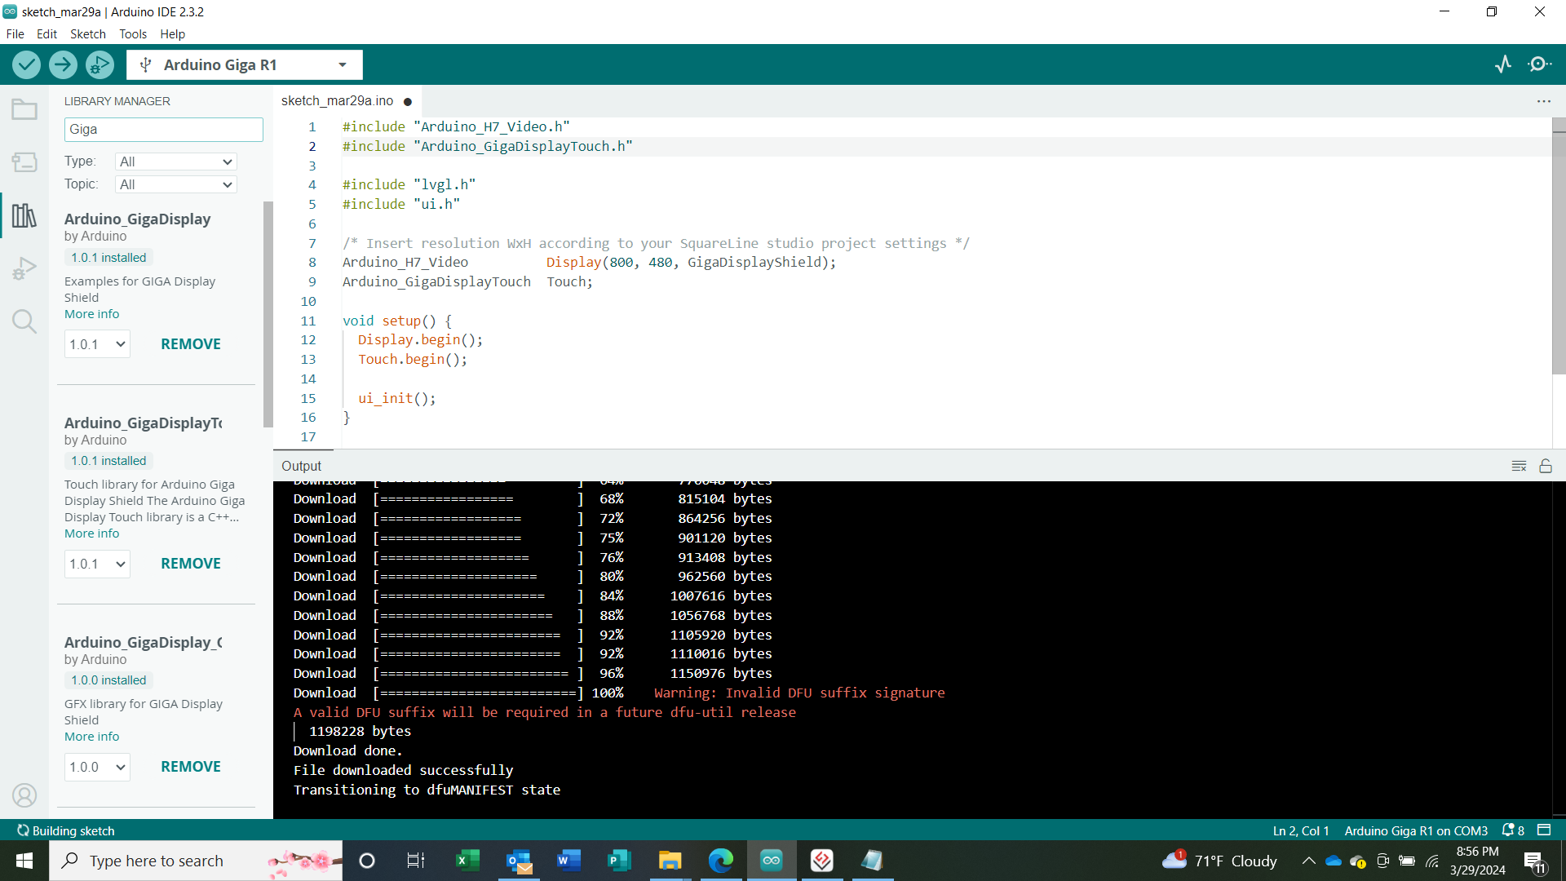1566x881 pixels.
Task: Toggle the output scroll lock
Action: [x=1546, y=466]
